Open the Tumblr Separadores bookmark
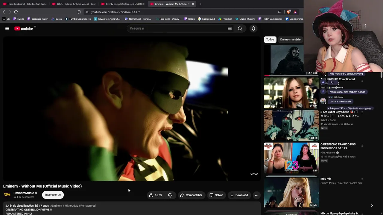The image size is (383, 215). pos(78,19)
